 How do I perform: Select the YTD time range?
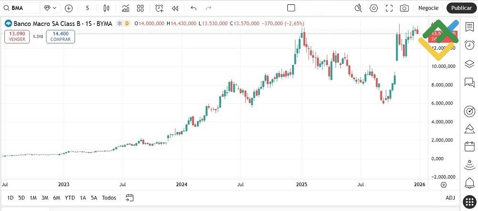click(70, 198)
